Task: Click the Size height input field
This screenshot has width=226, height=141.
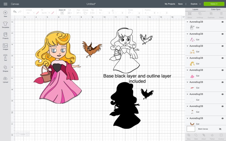Action: [119, 13]
